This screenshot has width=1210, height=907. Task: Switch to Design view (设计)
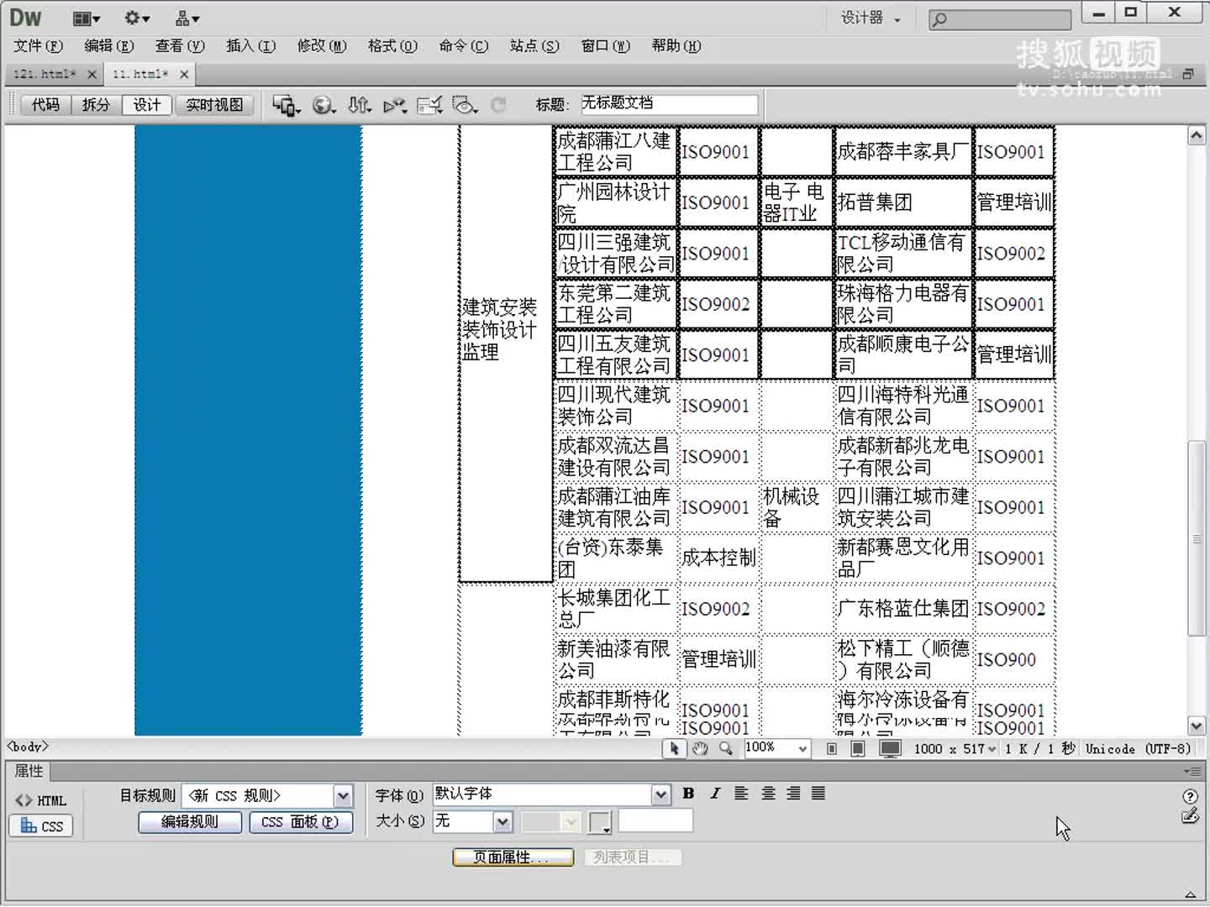pyautogui.click(x=147, y=105)
